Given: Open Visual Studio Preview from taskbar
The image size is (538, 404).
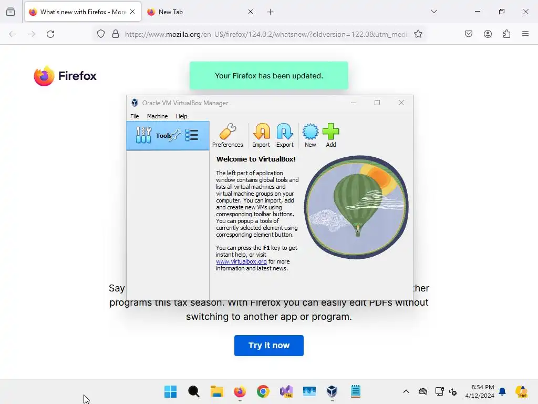Looking at the screenshot, I should pos(286,391).
